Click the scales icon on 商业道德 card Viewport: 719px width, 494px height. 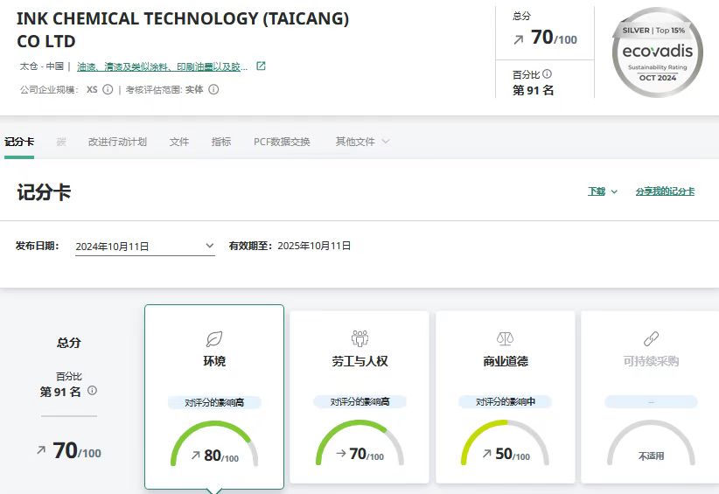click(506, 338)
